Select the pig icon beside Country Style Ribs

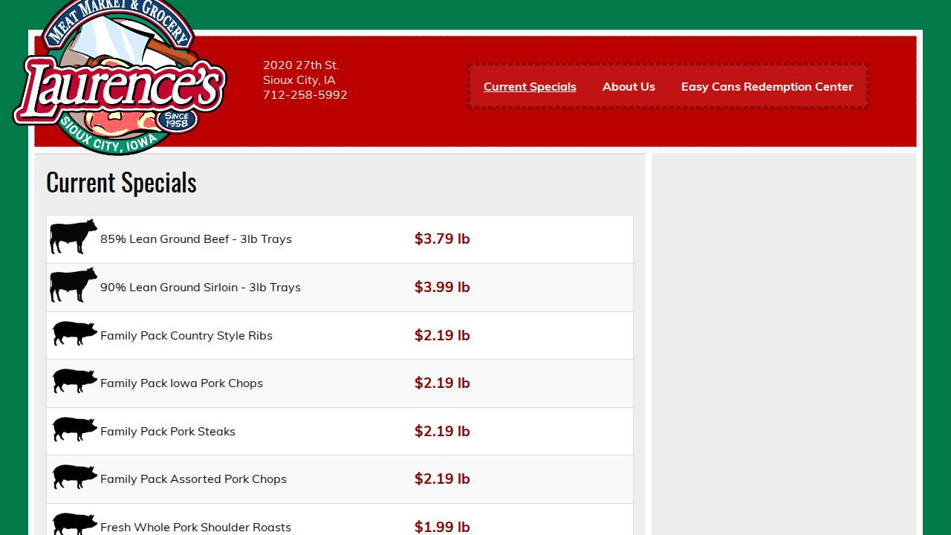pyautogui.click(x=74, y=334)
